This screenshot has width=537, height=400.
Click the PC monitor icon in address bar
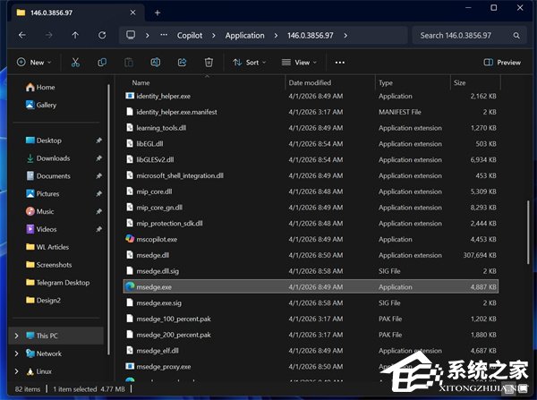(131, 35)
